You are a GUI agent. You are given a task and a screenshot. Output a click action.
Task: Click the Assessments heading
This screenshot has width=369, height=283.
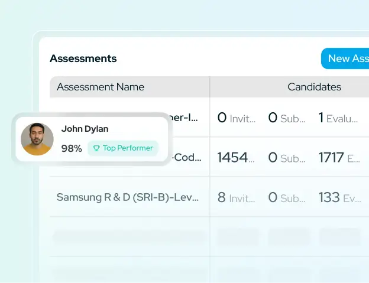pyautogui.click(x=83, y=58)
